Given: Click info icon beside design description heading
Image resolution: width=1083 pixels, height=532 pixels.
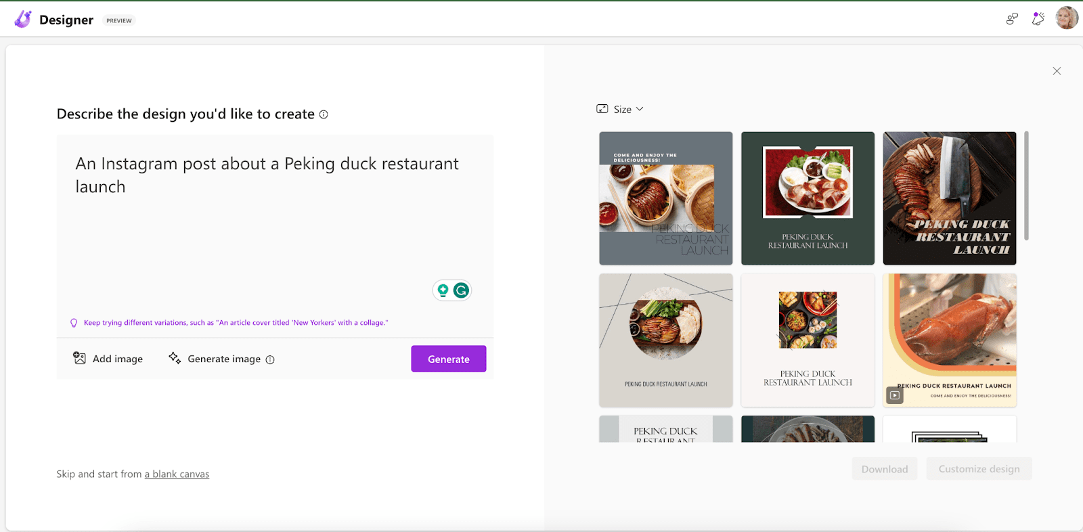Looking at the screenshot, I should click(324, 114).
